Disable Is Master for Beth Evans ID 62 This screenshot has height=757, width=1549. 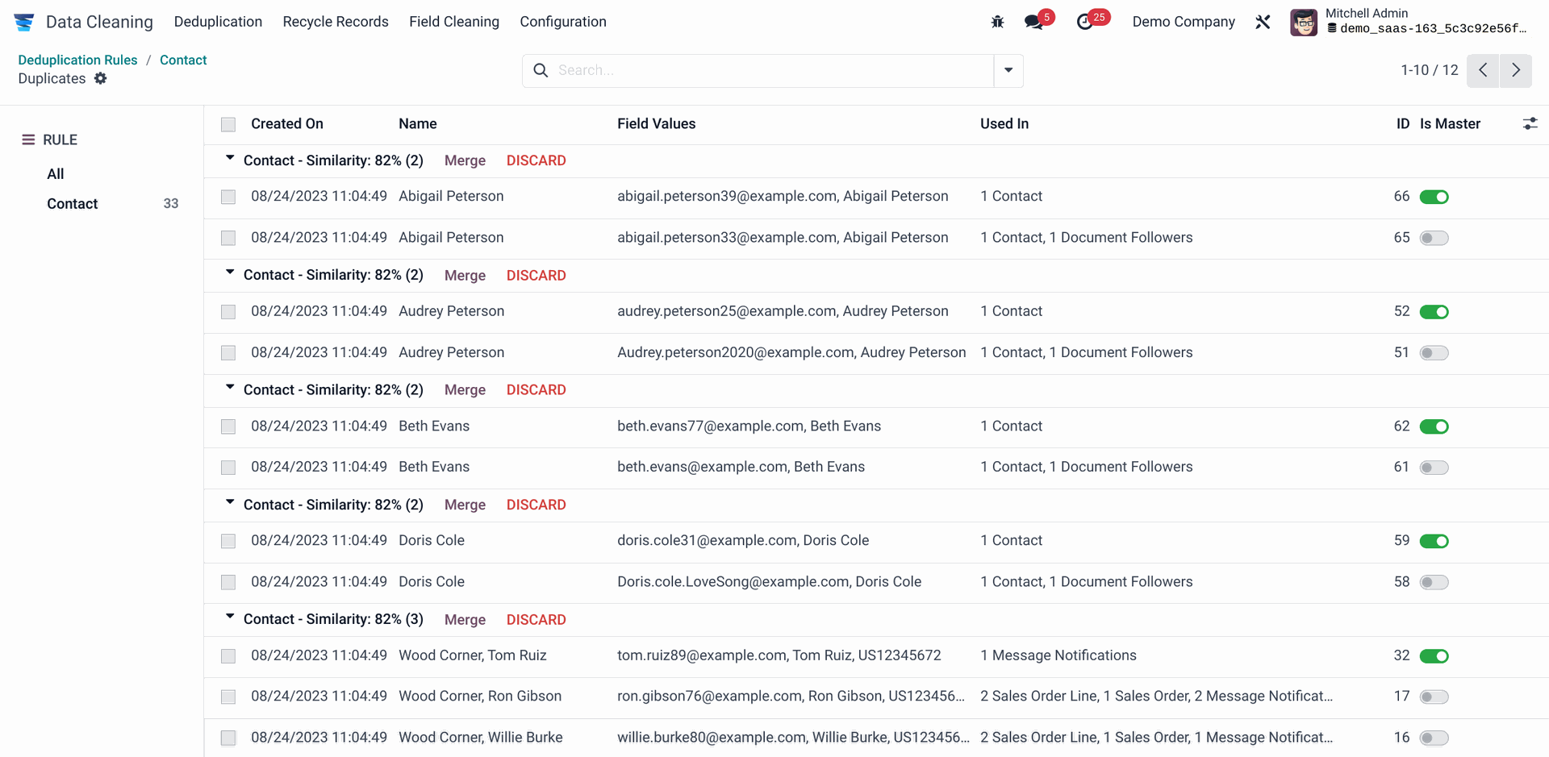click(1434, 426)
